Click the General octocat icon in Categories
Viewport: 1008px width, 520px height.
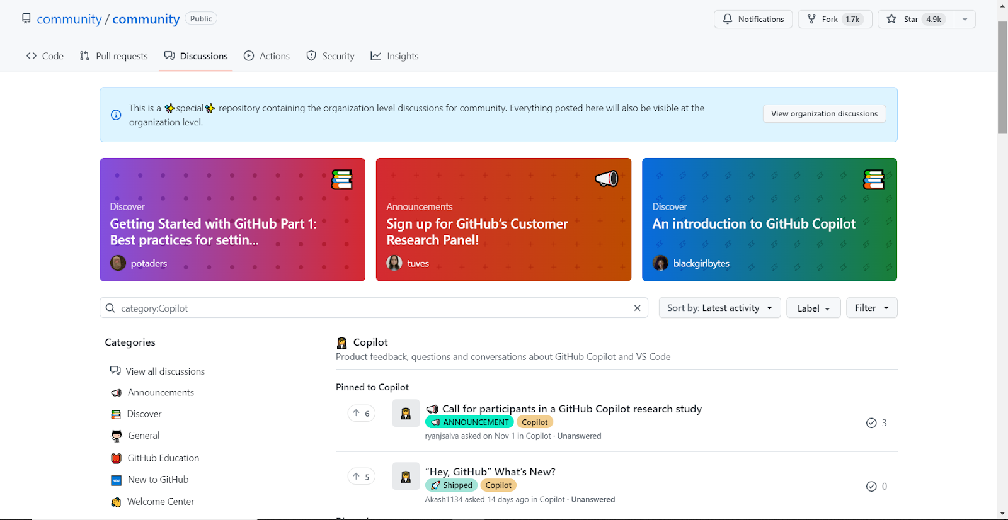(117, 436)
